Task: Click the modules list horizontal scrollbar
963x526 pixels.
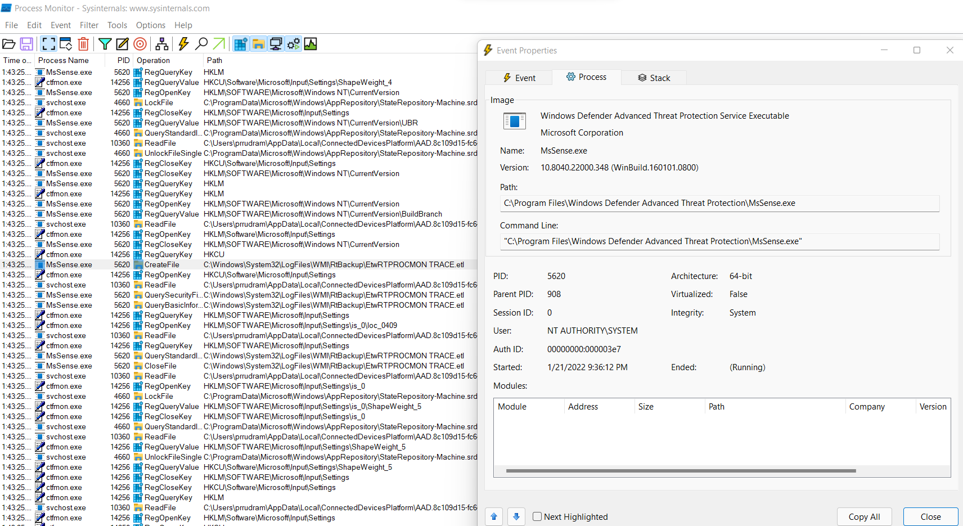Action: [x=681, y=471]
